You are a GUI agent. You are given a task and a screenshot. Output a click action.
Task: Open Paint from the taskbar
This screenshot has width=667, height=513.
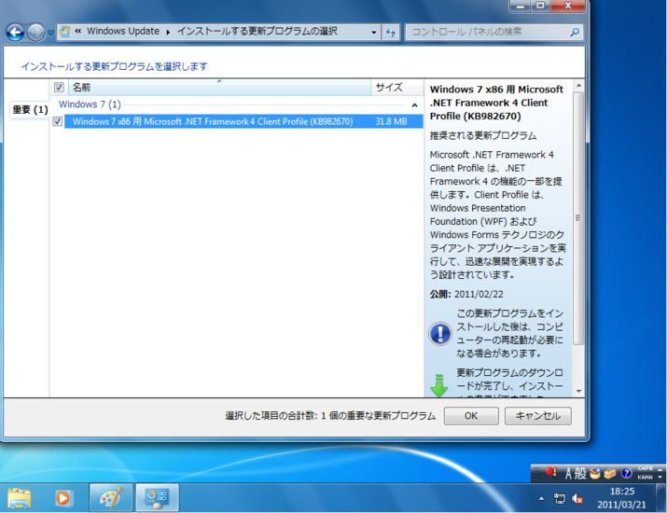111,498
